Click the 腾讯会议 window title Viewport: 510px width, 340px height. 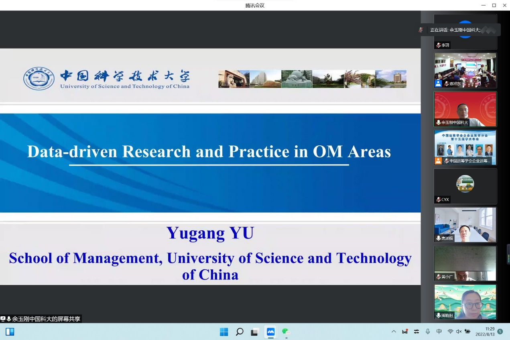[255, 5]
